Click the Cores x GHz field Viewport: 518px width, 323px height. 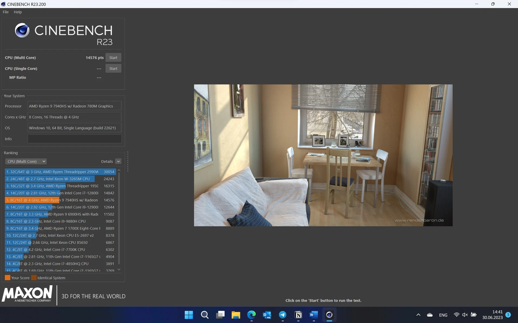(x=74, y=117)
